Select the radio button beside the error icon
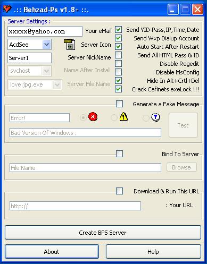 [x=83, y=117]
